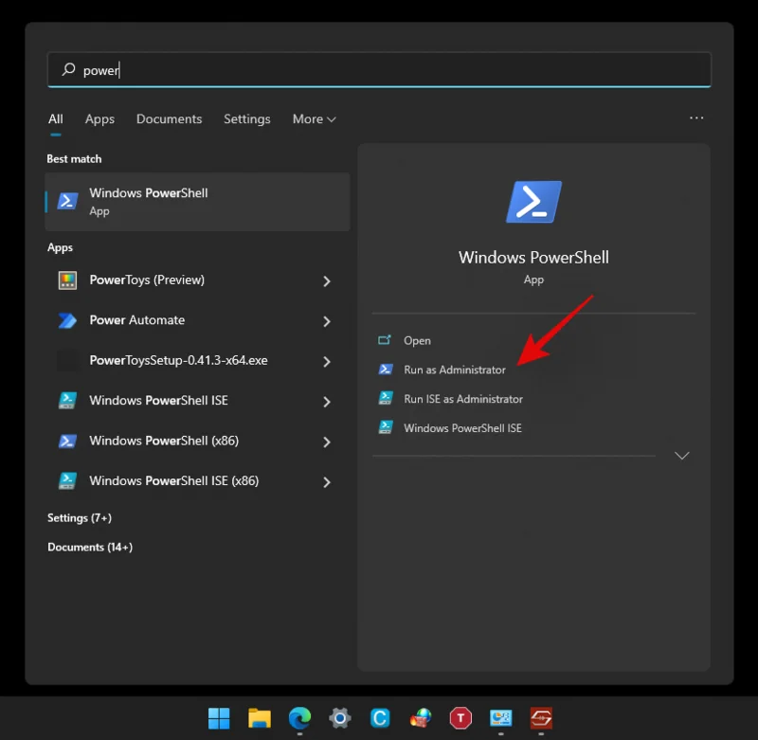The width and height of the screenshot is (758, 740).
Task: Click the Windows PowerShell icon in the preview panel
Action: [533, 201]
